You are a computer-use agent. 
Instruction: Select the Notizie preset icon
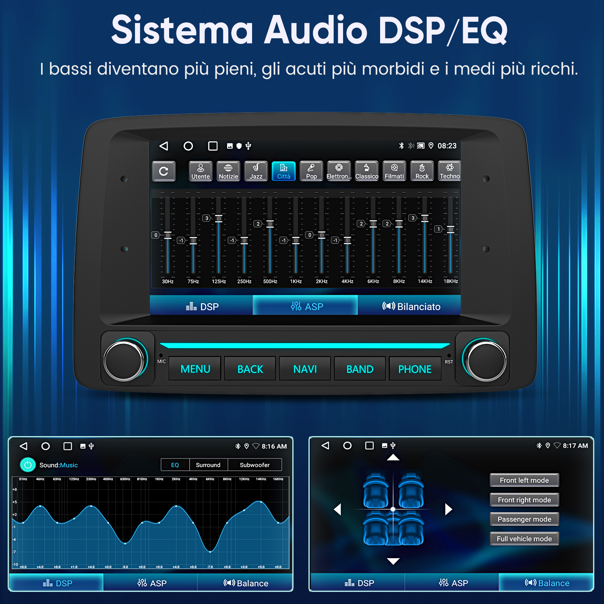[x=228, y=171]
